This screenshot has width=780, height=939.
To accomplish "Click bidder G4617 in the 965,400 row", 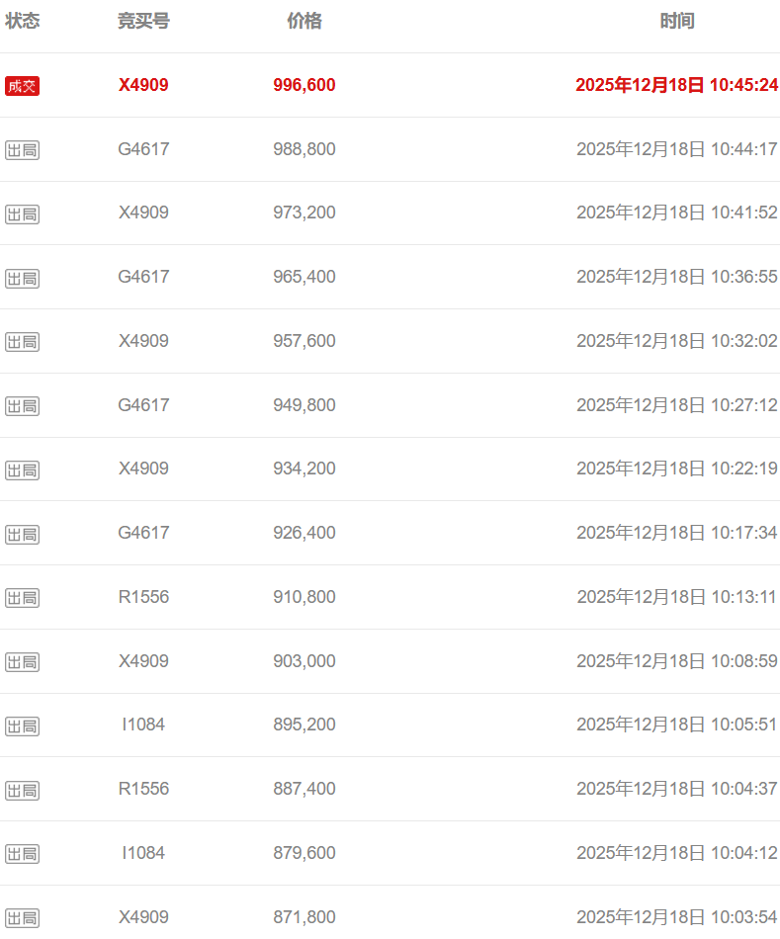I will coord(143,277).
